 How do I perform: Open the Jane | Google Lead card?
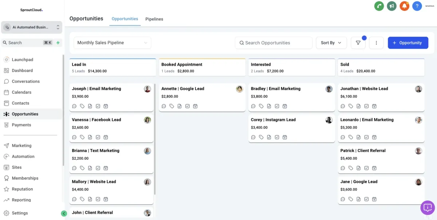click(381, 190)
